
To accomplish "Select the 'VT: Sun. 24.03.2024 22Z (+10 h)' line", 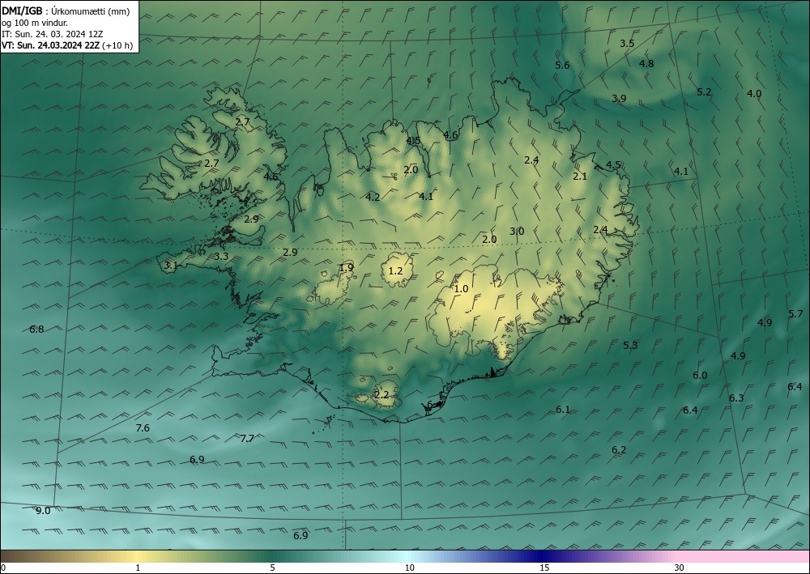I will coord(67,45).
